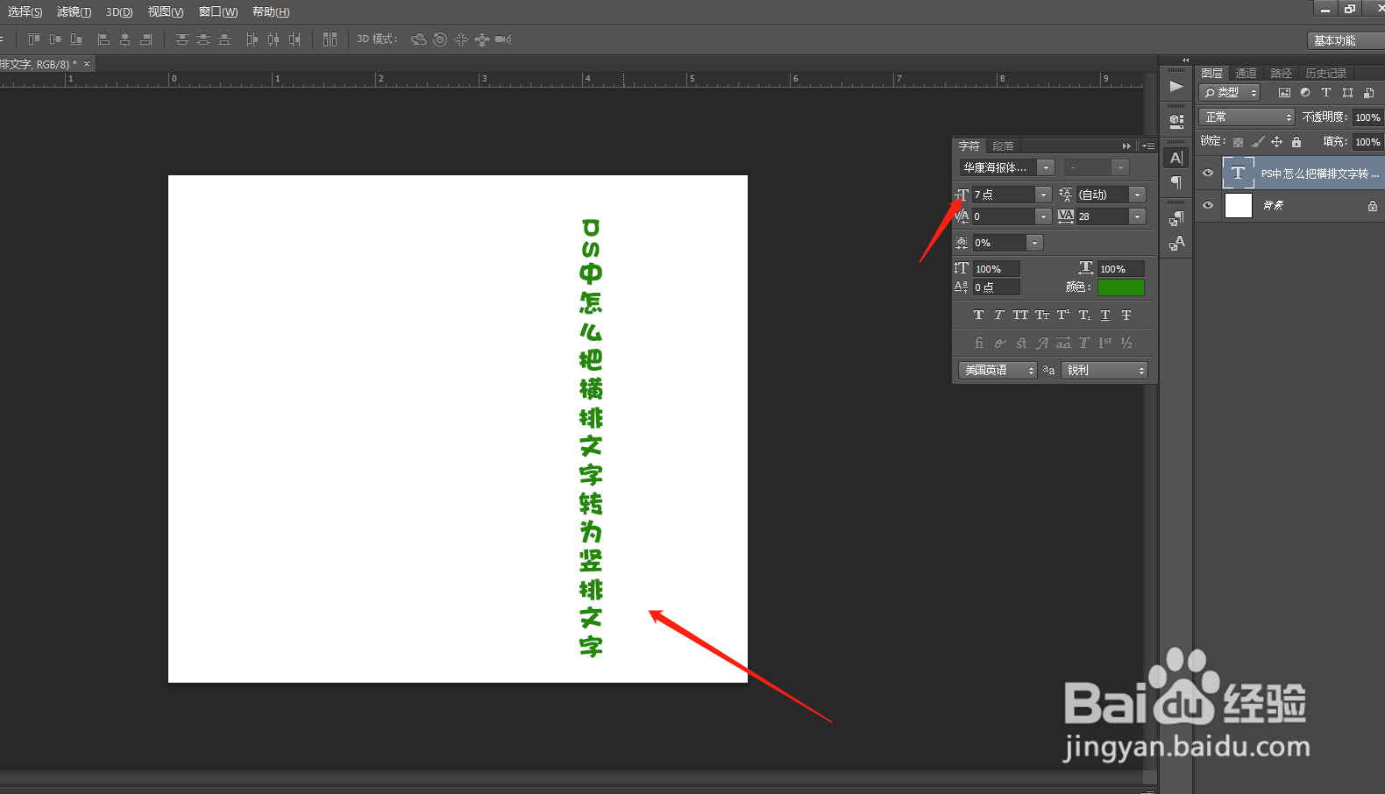
Task: Toggle subscript text style
Action: 1084,315
